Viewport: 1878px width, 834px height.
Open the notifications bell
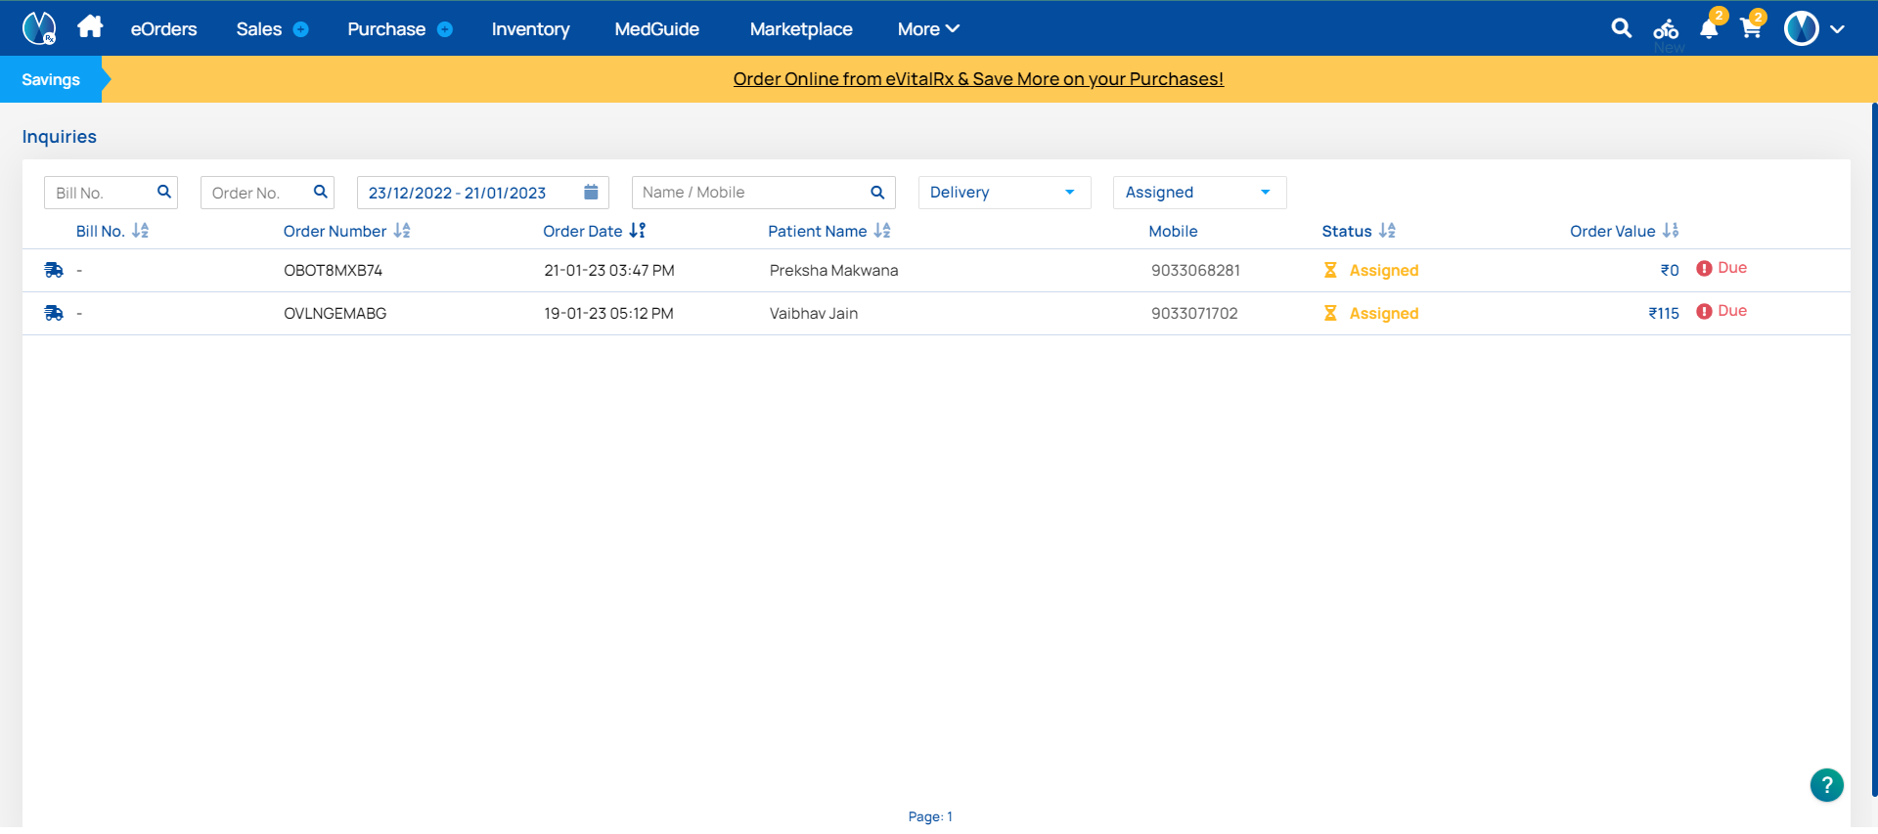[x=1709, y=28]
